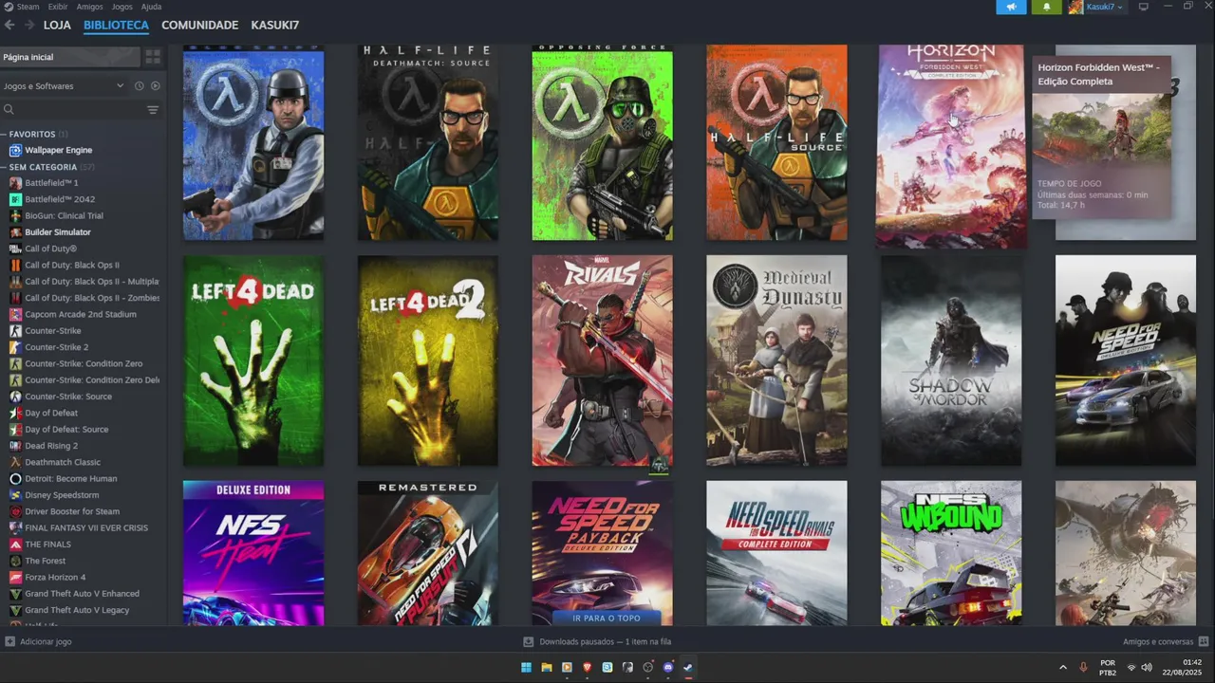The height and width of the screenshot is (683, 1215).
Task: Open Amigos e conversas
Action: (x=1165, y=641)
